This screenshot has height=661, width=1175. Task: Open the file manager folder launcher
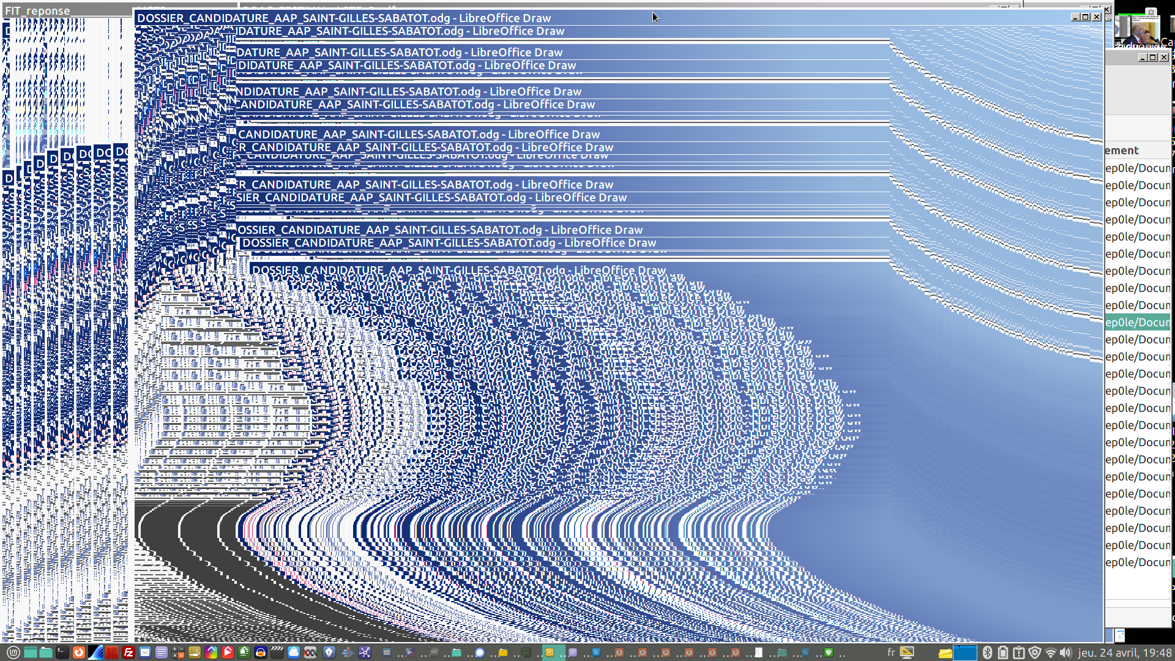(46, 652)
